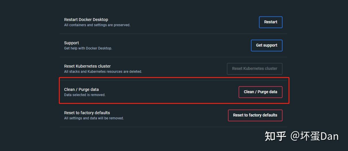Click the 'All containers and settings are preserved' text
Viewport: 348px width, 151px height.
coord(97,25)
